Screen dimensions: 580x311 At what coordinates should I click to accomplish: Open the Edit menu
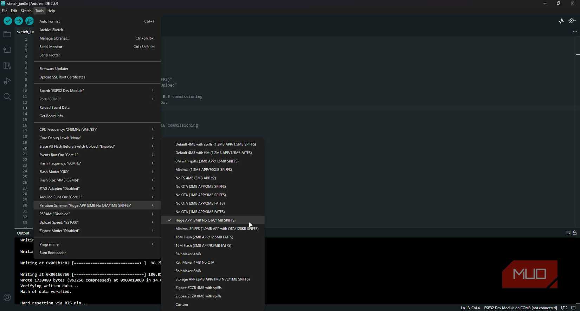[14, 11]
